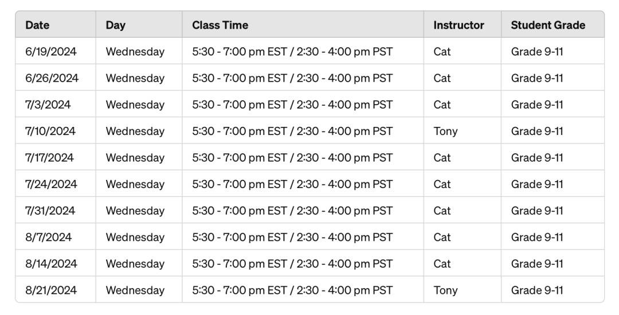Click Wednesday in the 8/14/2024 row
Viewport: 619px width, 315px height.
click(135, 264)
